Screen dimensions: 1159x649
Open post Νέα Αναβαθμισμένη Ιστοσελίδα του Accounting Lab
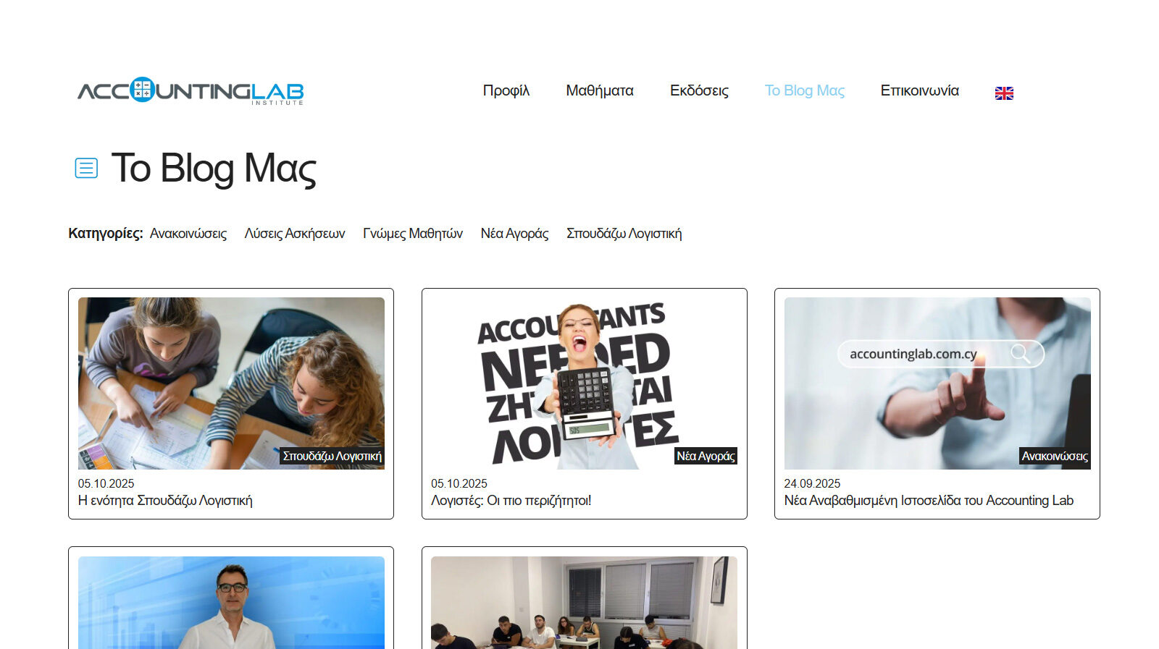(929, 501)
